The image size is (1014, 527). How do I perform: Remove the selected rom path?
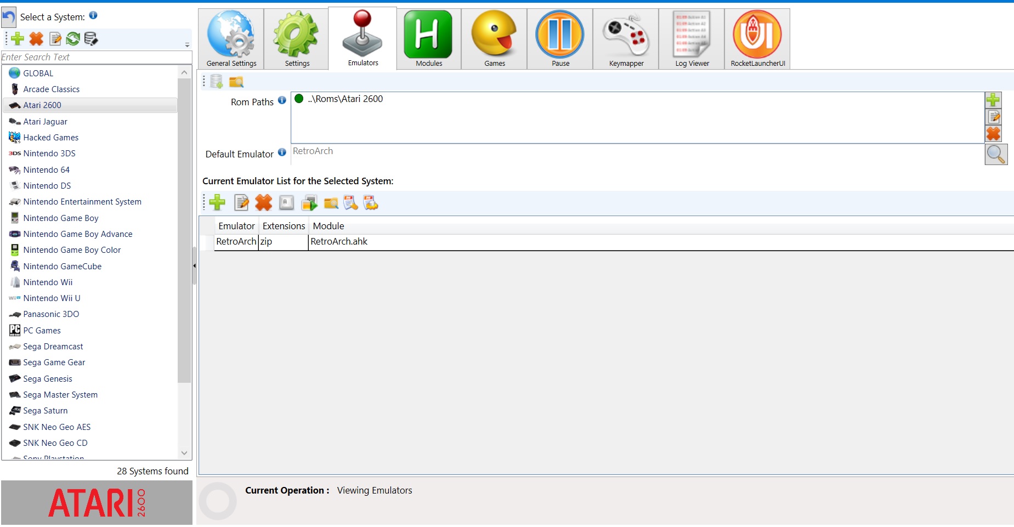tap(993, 134)
